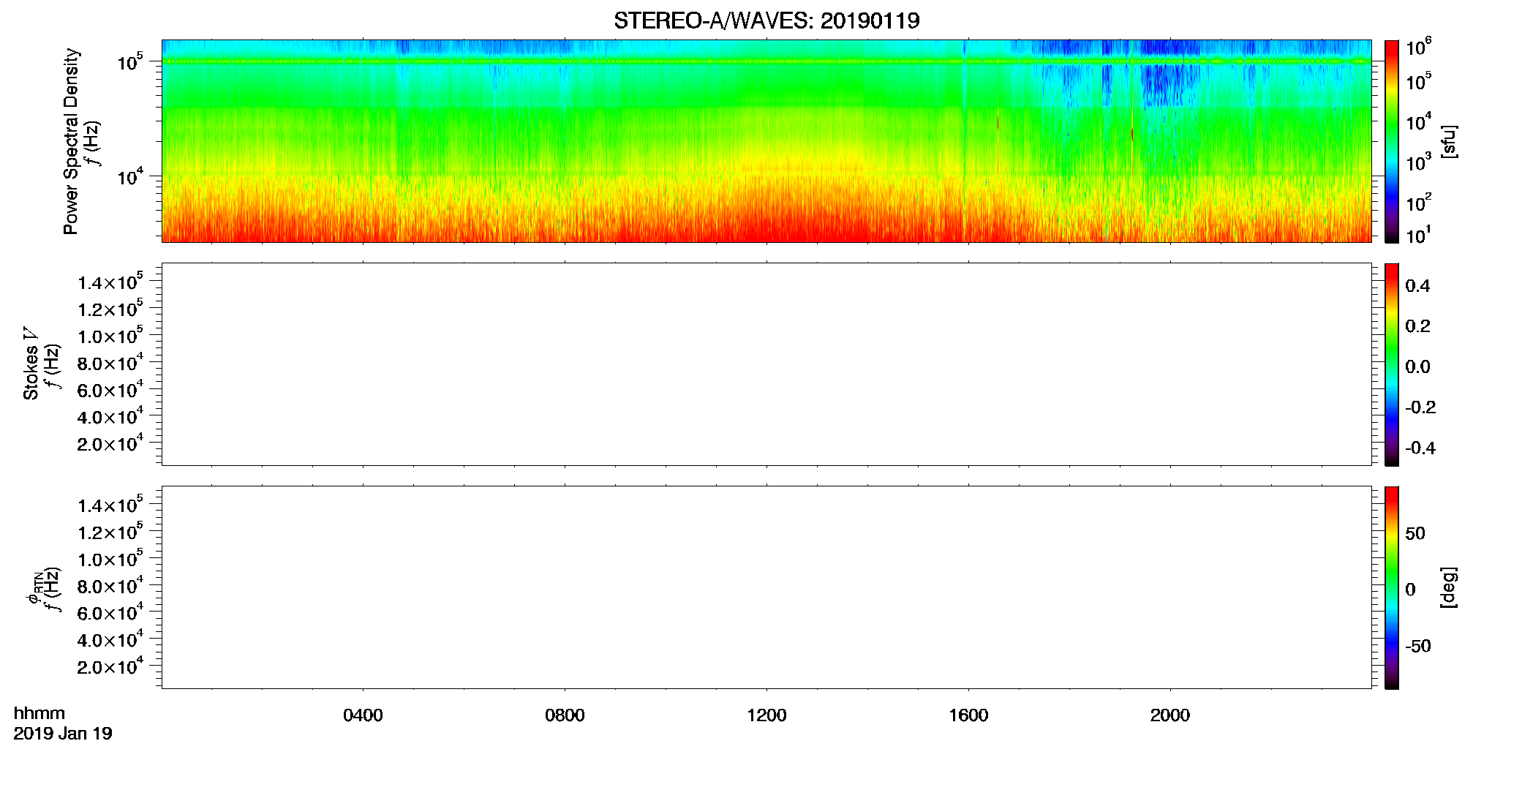Click the -0.4 tick on Stokes color bar
This screenshot has height=790, width=1533.
click(x=1420, y=448)
